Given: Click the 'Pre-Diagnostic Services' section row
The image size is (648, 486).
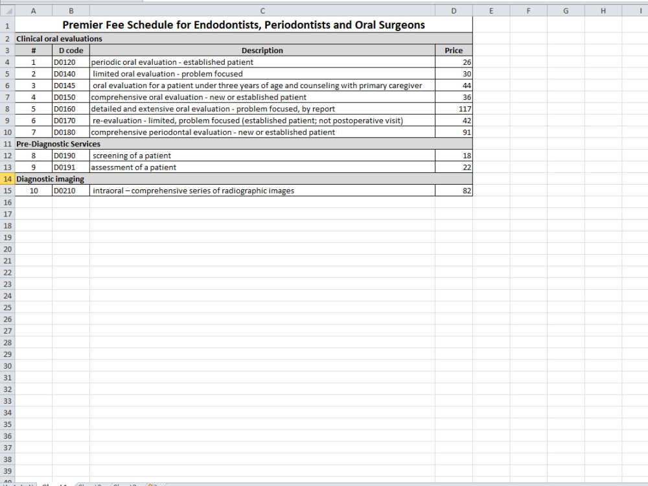Looking at the screenshot, I should 244,144.
